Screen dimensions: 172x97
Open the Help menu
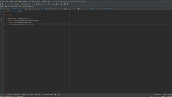tap(49, 1)
